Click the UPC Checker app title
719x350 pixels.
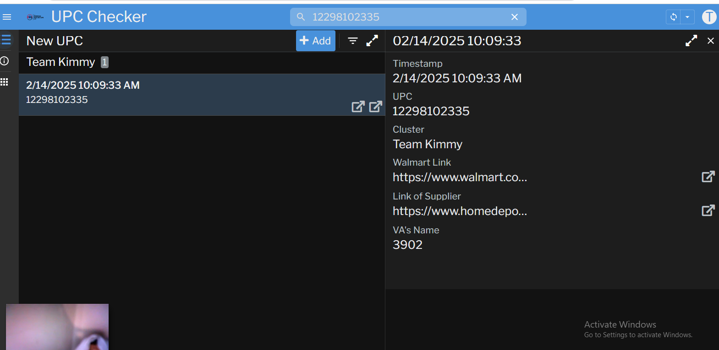(x=99, y=17)
